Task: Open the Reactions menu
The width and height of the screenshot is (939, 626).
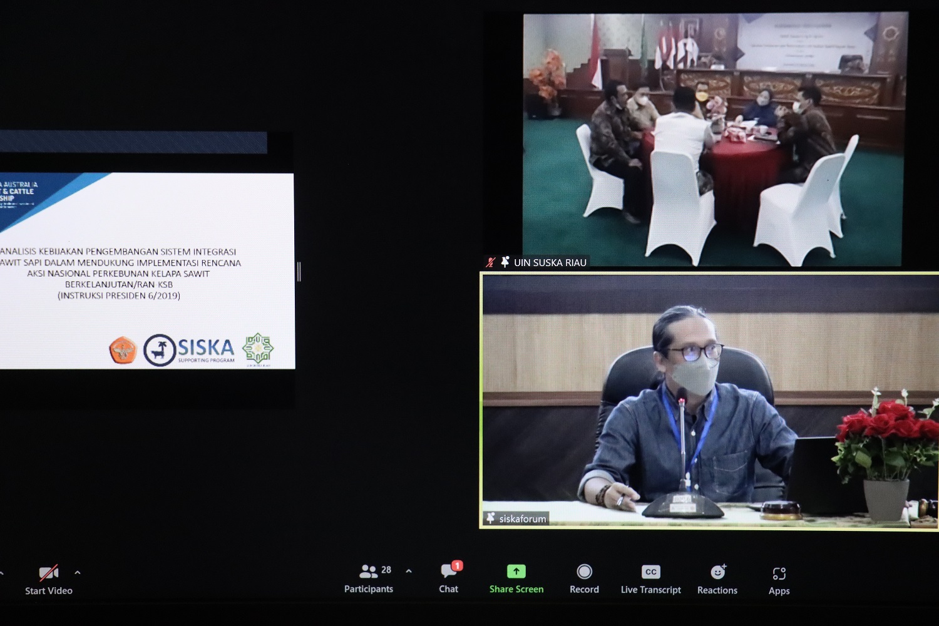Action: pyautogui.click(x=717, y=579)
